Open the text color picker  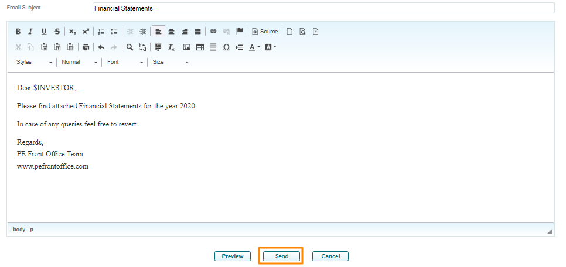pos(254,47)
